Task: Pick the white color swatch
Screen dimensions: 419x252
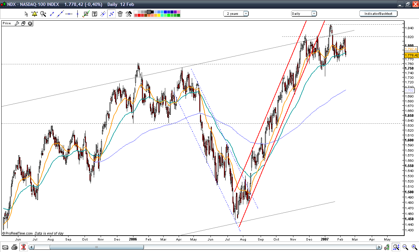Action: click(x=136, y=12)
